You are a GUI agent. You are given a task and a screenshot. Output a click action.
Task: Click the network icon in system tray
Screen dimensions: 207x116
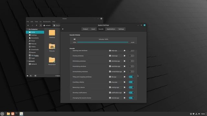point(196,114)
